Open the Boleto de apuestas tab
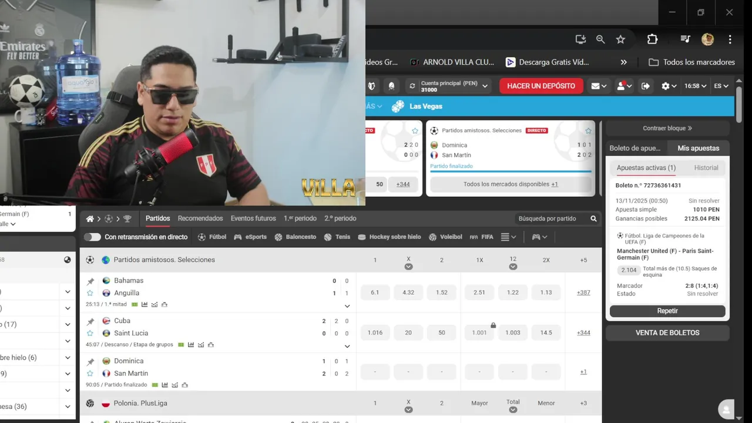 pyautogui.click(x=635, y=148)
